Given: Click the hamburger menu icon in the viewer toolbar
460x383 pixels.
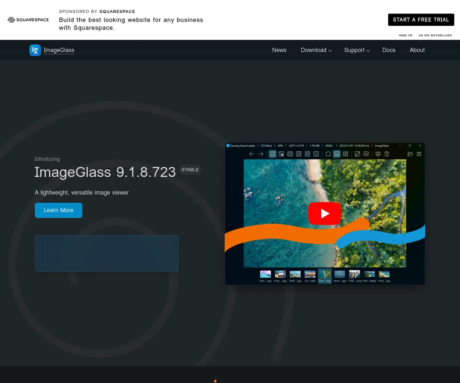Looking at the screenshot, I should pos(419,154).
